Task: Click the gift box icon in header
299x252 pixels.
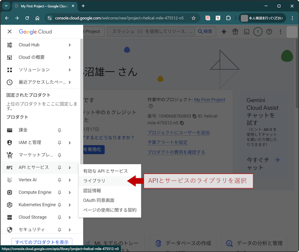Action: [235, 32]
